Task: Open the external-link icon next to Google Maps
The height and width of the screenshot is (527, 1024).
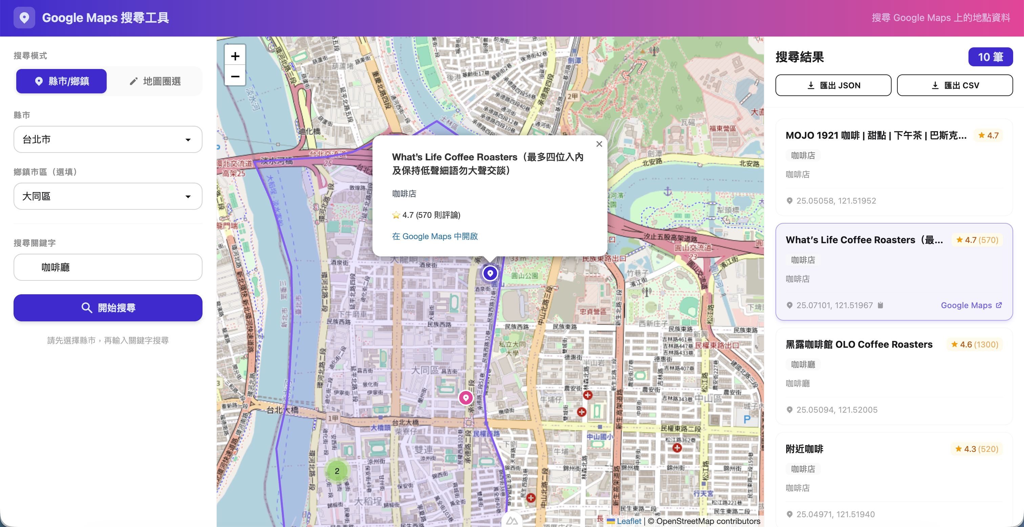Action: 1000,305
